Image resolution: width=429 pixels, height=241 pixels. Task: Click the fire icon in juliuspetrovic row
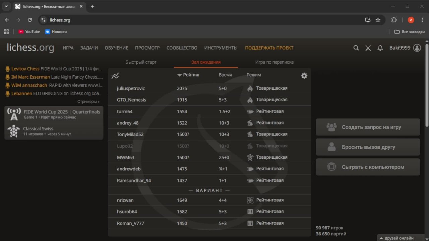[250, 88]
